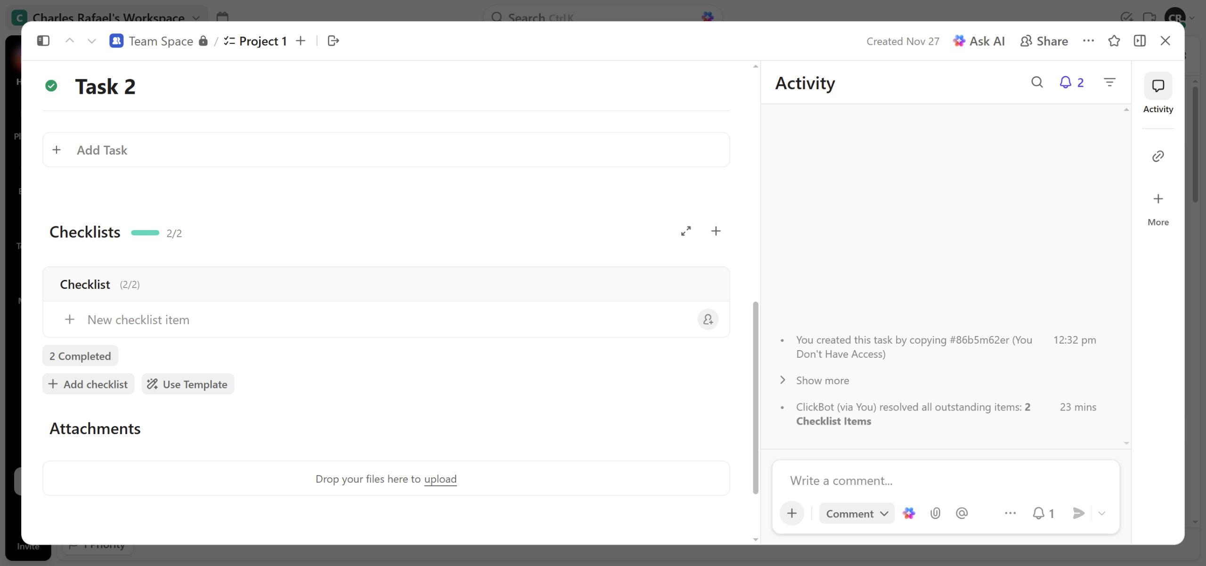This screenshot has height=566, width=1206.
Task: Open activity filter options
Action: [1109, 82]
